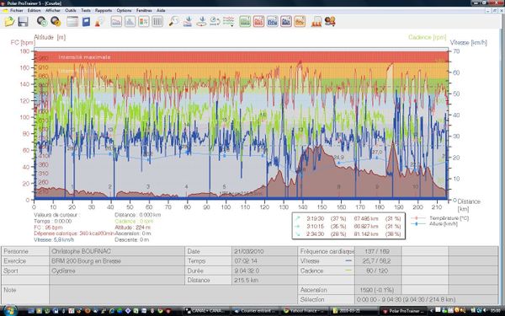Open the Fichier menu
Screen dimensions: 505x316
click(x=17, y=10)
